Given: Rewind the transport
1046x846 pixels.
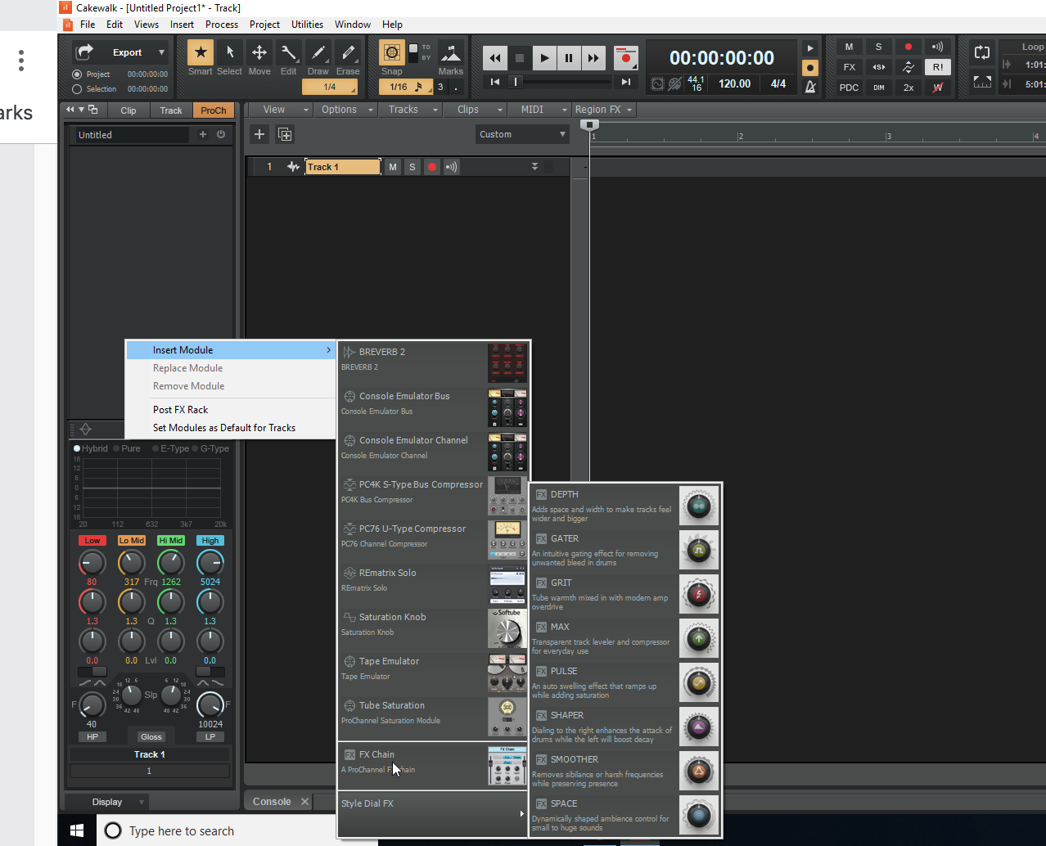Looking at the screenshot, I should (x=495, y=58).
